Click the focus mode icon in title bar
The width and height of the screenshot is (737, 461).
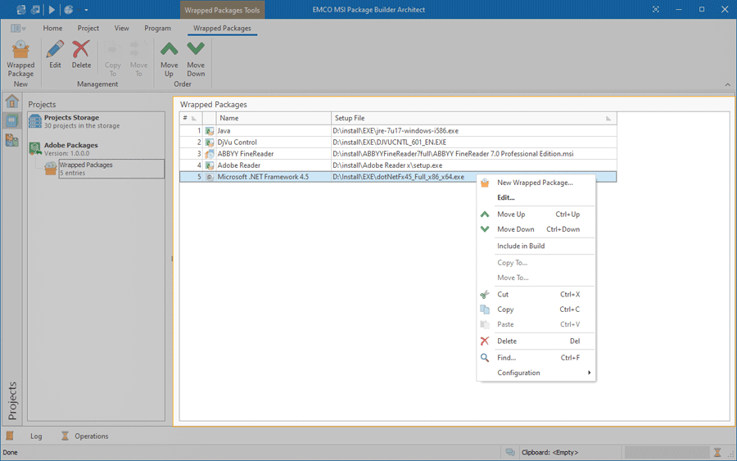[656, 9]
